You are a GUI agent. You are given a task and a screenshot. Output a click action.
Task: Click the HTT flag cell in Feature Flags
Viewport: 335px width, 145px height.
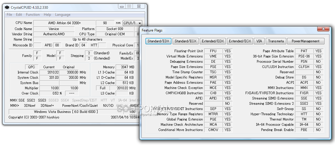coord(304,114)
